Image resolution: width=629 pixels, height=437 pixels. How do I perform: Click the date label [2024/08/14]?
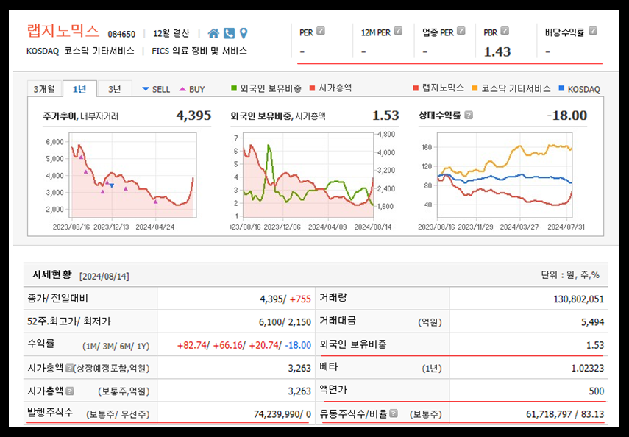(104, 277)
